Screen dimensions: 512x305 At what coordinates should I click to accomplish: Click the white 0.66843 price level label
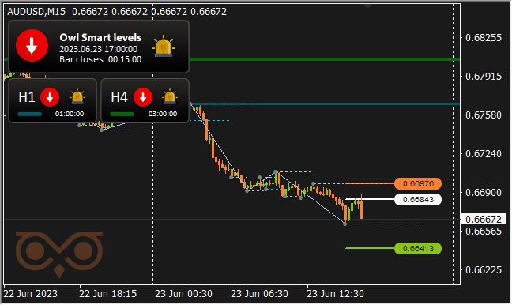pyautogui.click(x=418, y=200)
